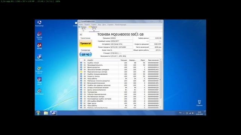
Task: Click blue 27 °C temperature button
Action: point(85,54)
